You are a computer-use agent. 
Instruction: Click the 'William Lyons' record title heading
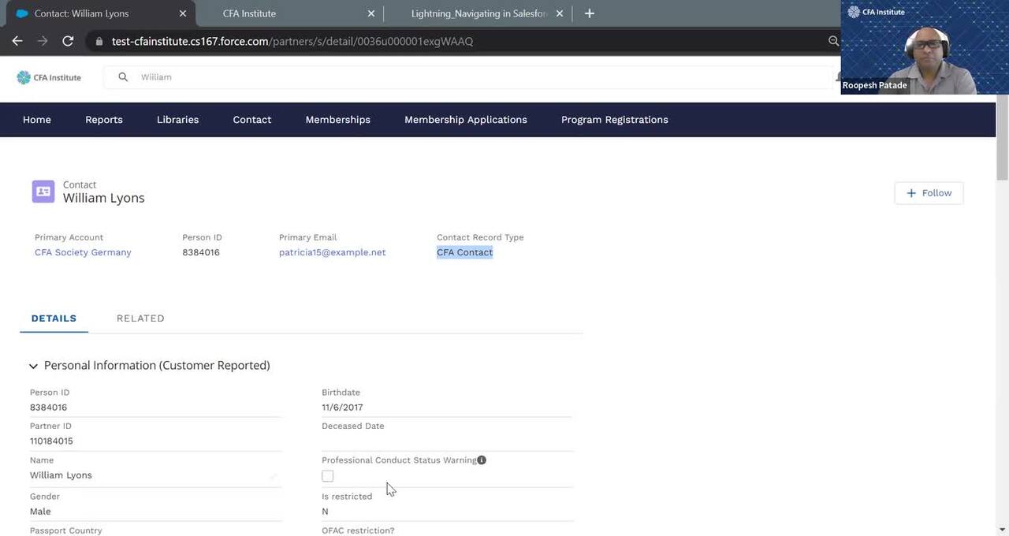pos(104,198)
